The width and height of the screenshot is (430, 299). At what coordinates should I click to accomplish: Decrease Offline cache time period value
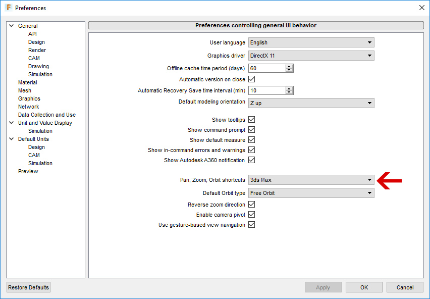pos(289,70)
